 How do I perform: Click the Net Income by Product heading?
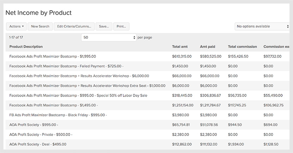tap(38, 13)
